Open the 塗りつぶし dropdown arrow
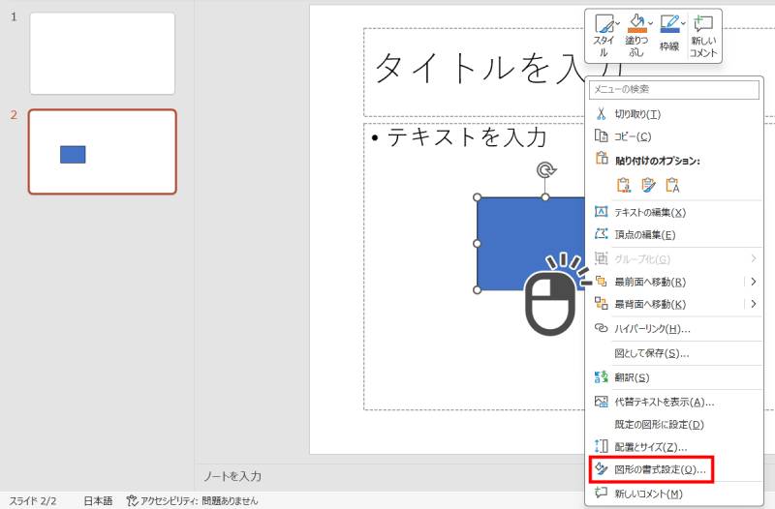Image resolution: width=775 pixels, height=509 pixels. (650, 23)
